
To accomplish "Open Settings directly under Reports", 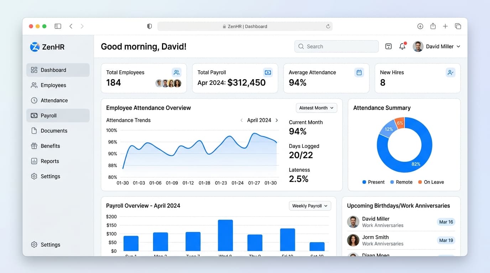I will point(58,176).
